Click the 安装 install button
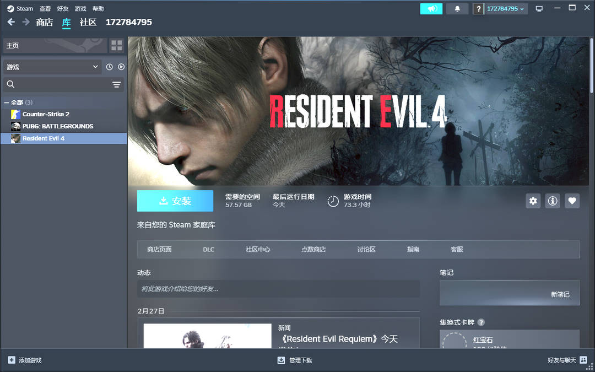Image resolution: width=595 pixels, height=372 pixels. click(x=175, y=201)
